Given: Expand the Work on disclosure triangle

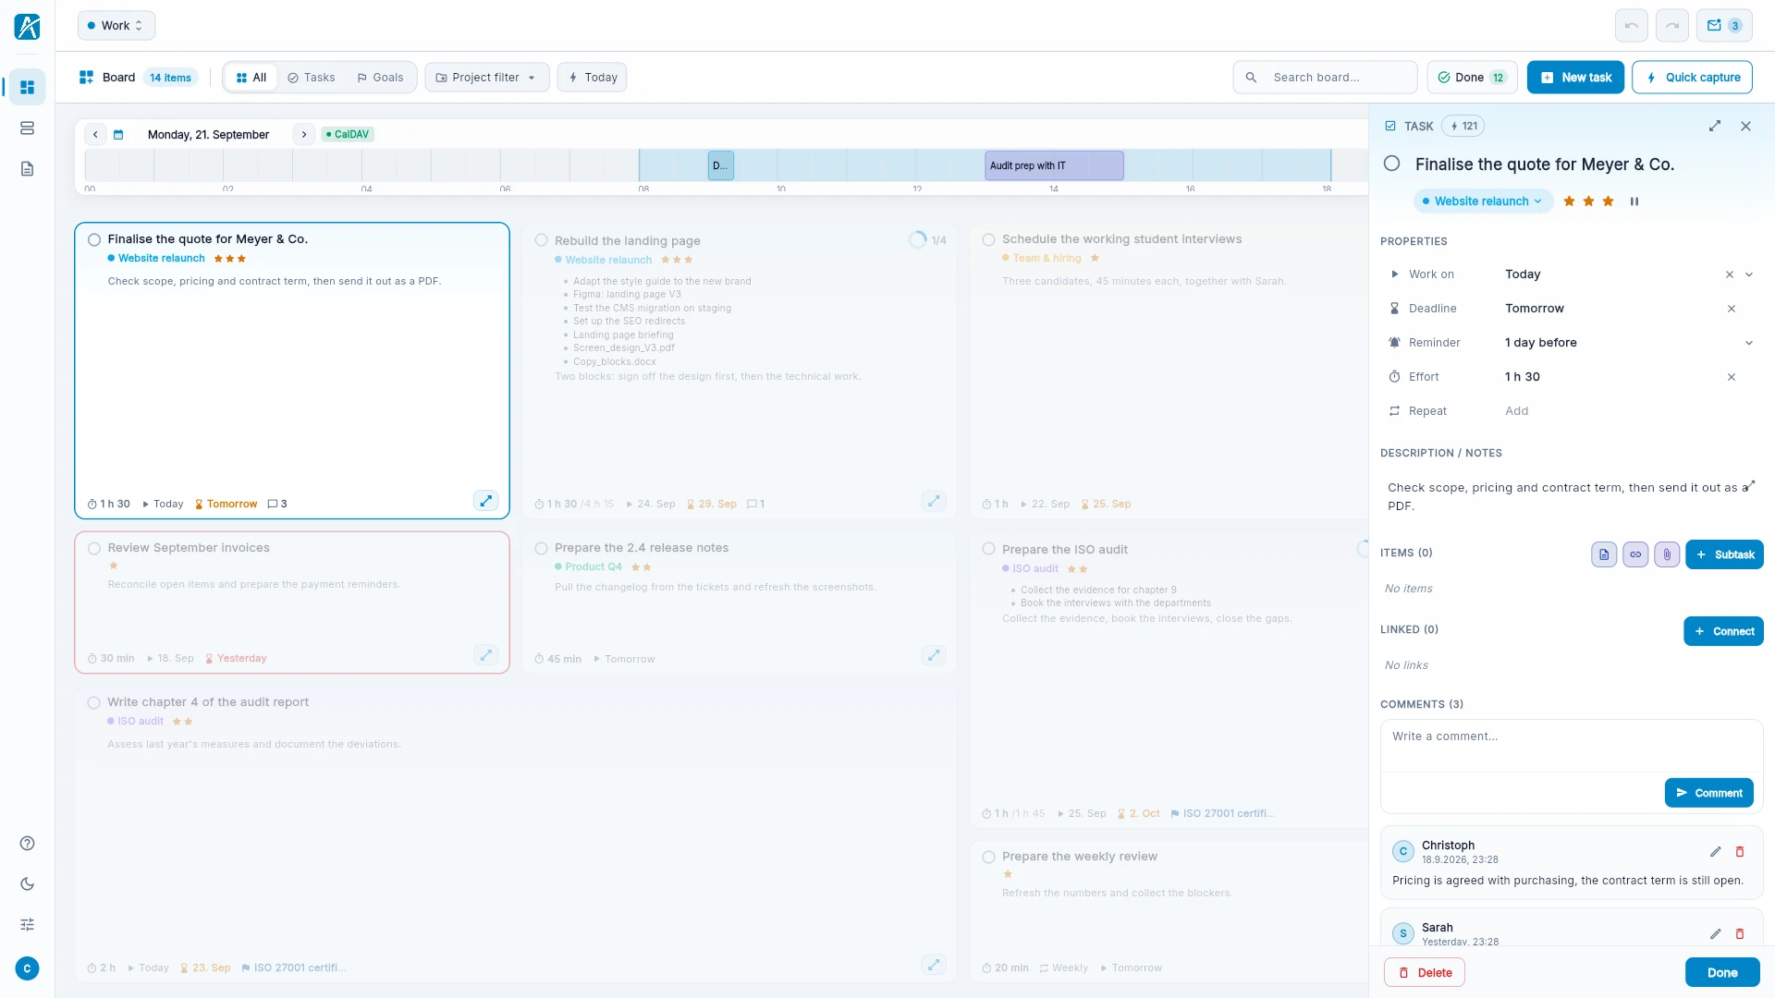Looking at the screenshot, I should coord(1394,274).
